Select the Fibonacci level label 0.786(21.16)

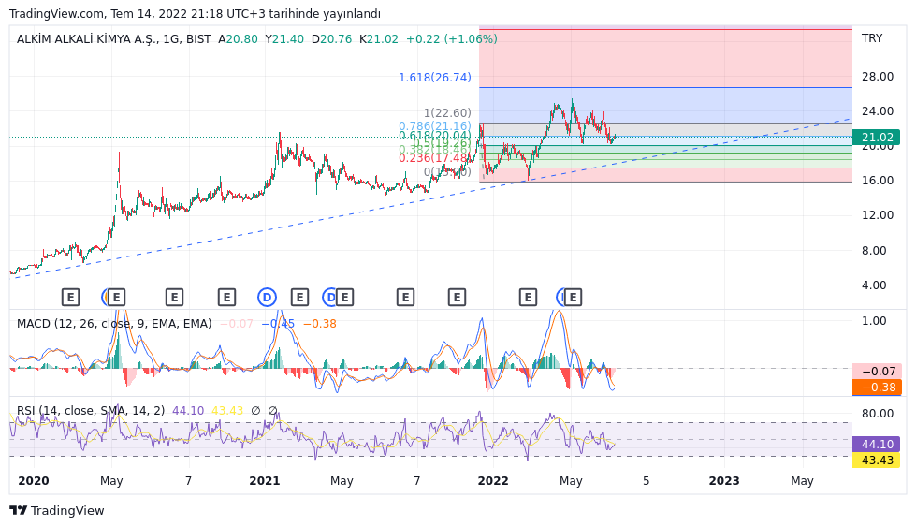pyautogui.click(x=435, y=126)
